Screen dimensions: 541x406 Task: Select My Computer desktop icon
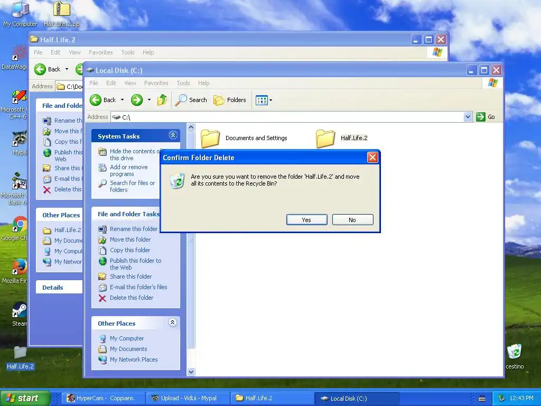[20, 14]
